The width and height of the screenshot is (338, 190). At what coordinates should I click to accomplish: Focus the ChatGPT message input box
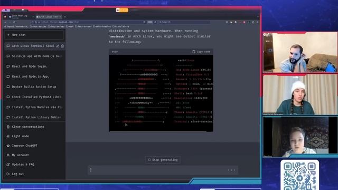[x=163, y=170]
